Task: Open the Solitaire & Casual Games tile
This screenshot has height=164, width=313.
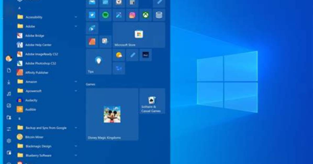Action: tap(152, 101)
